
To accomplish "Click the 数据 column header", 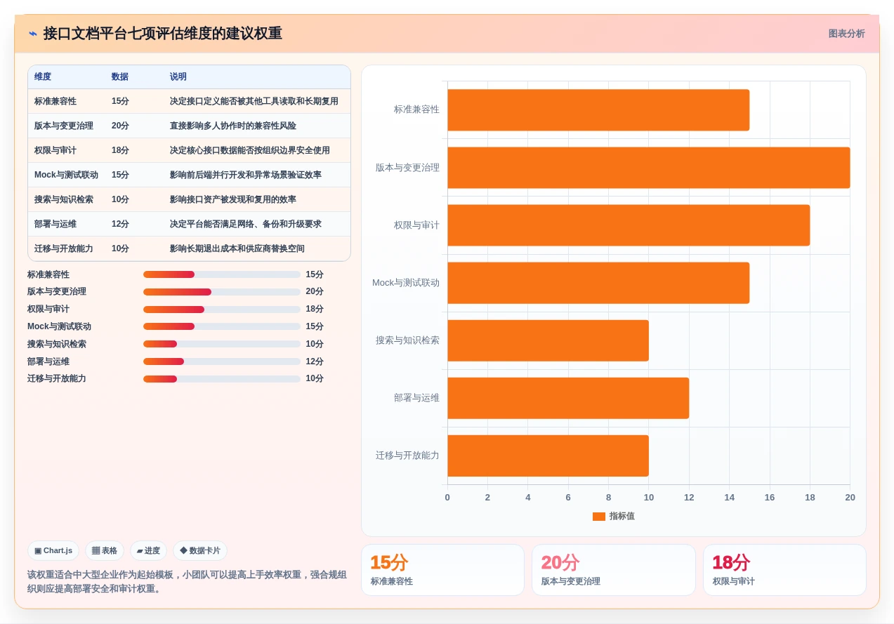I will tap(120, 77).
